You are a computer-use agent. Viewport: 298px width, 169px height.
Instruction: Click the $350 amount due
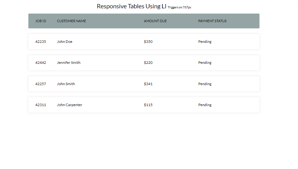pyautogui.click(x=148, y=42)
